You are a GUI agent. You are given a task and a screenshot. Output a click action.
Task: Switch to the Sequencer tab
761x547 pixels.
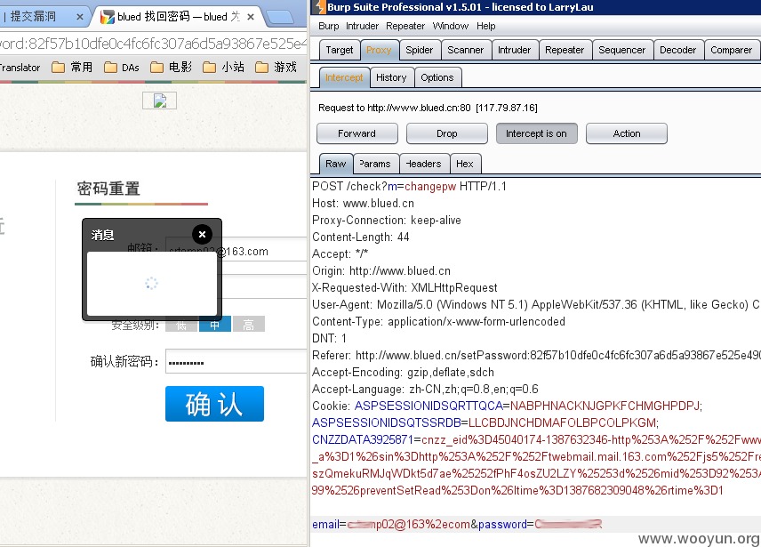(621, 50)
